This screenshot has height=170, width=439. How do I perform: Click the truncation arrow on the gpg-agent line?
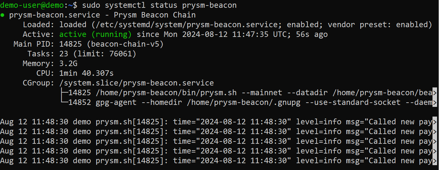[435, 103]
